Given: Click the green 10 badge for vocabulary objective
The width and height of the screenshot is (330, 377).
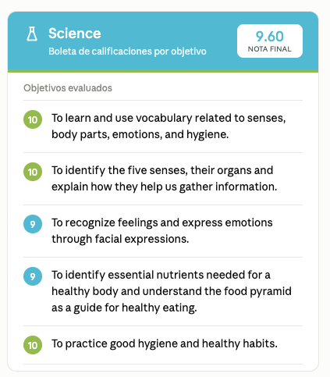Looking at the screenshot, I should 33,119.
